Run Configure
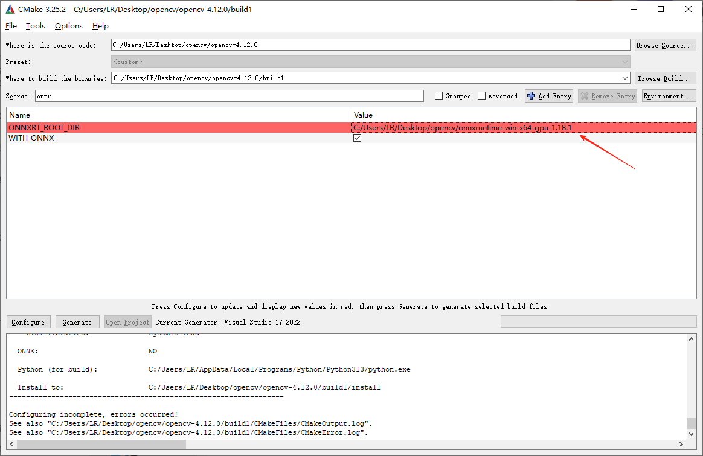The width and height of the screenshot is (703, 456). coord(28,322)
